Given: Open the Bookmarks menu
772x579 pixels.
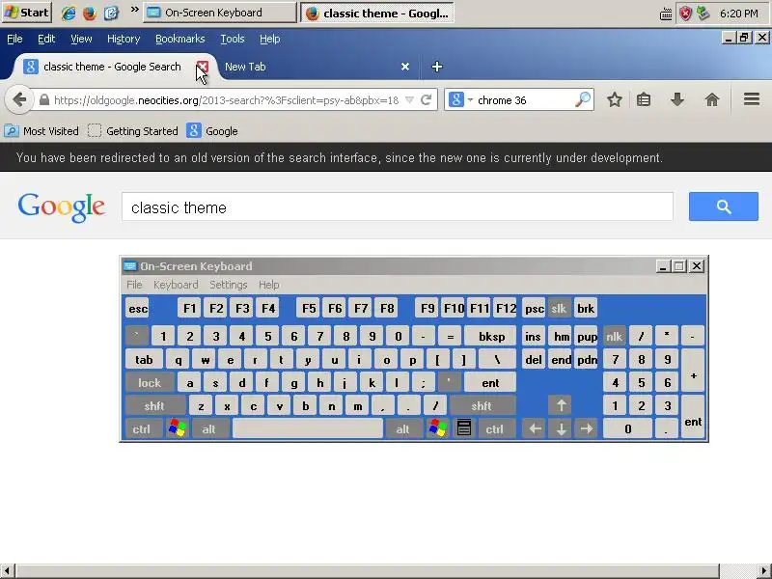Looking at the screenshot, I should (x=179, y=39).
